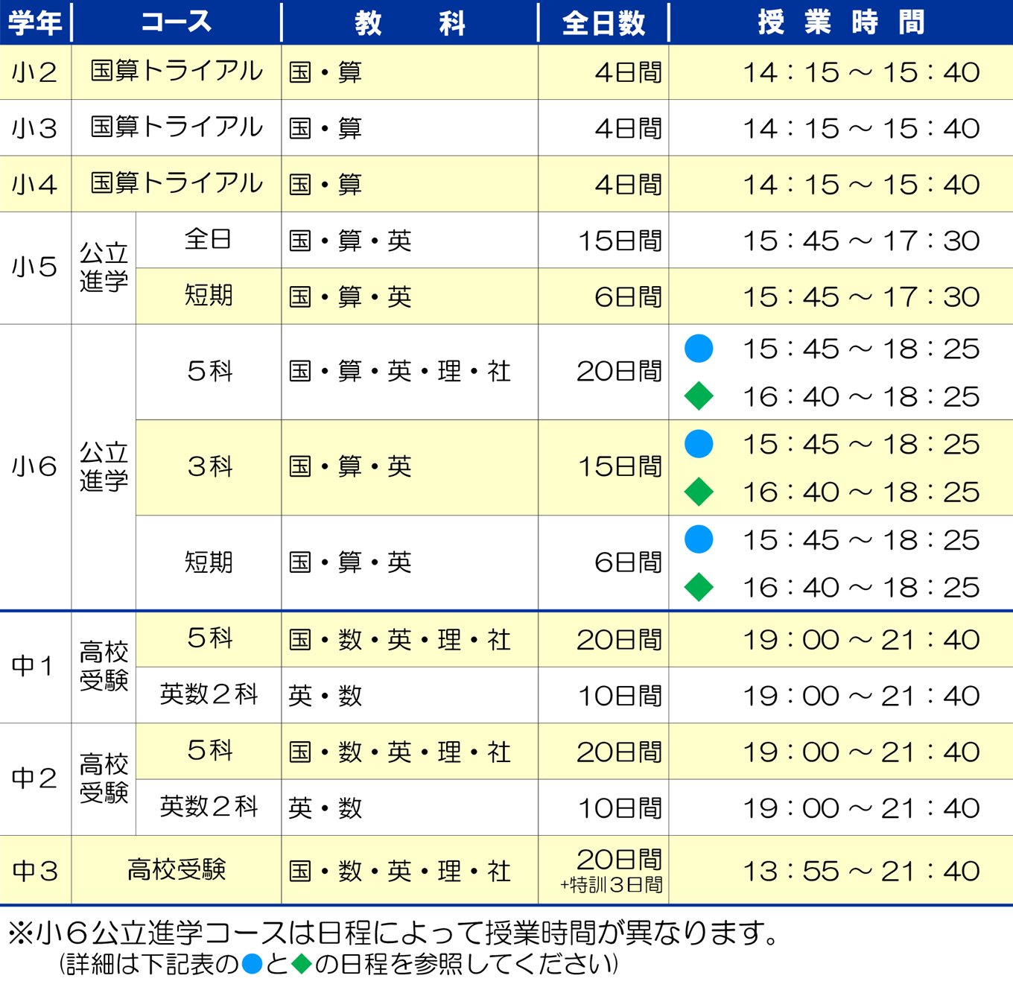Viewport: 1013px width, 993px height.
Task: Click 15:45～17:30 in the 小5 全日 row
Action: coord(861,241)
